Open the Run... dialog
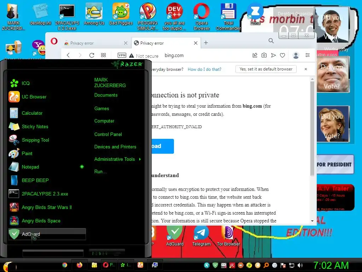 tap(100, 172)
